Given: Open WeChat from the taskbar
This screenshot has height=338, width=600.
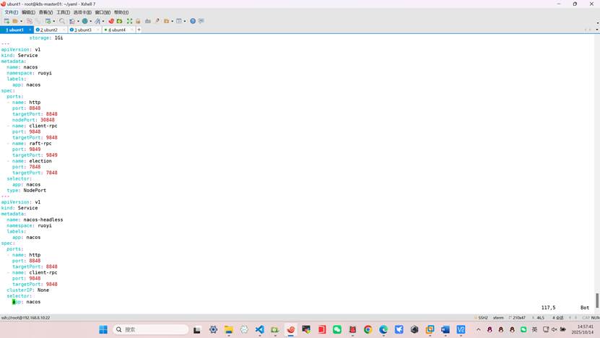Looking at the screenshot, I should coord(337,329).
